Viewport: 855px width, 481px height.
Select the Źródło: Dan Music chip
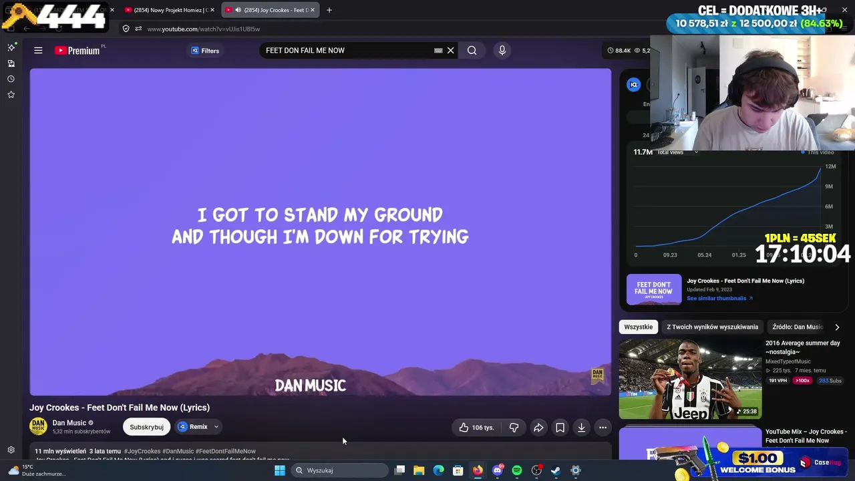(798, 327)
